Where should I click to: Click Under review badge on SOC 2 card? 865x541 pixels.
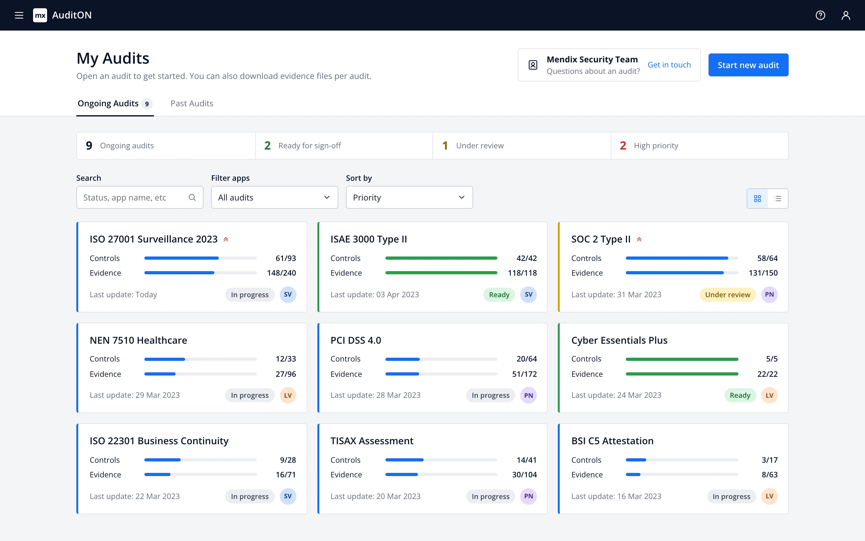pos(727,294)
